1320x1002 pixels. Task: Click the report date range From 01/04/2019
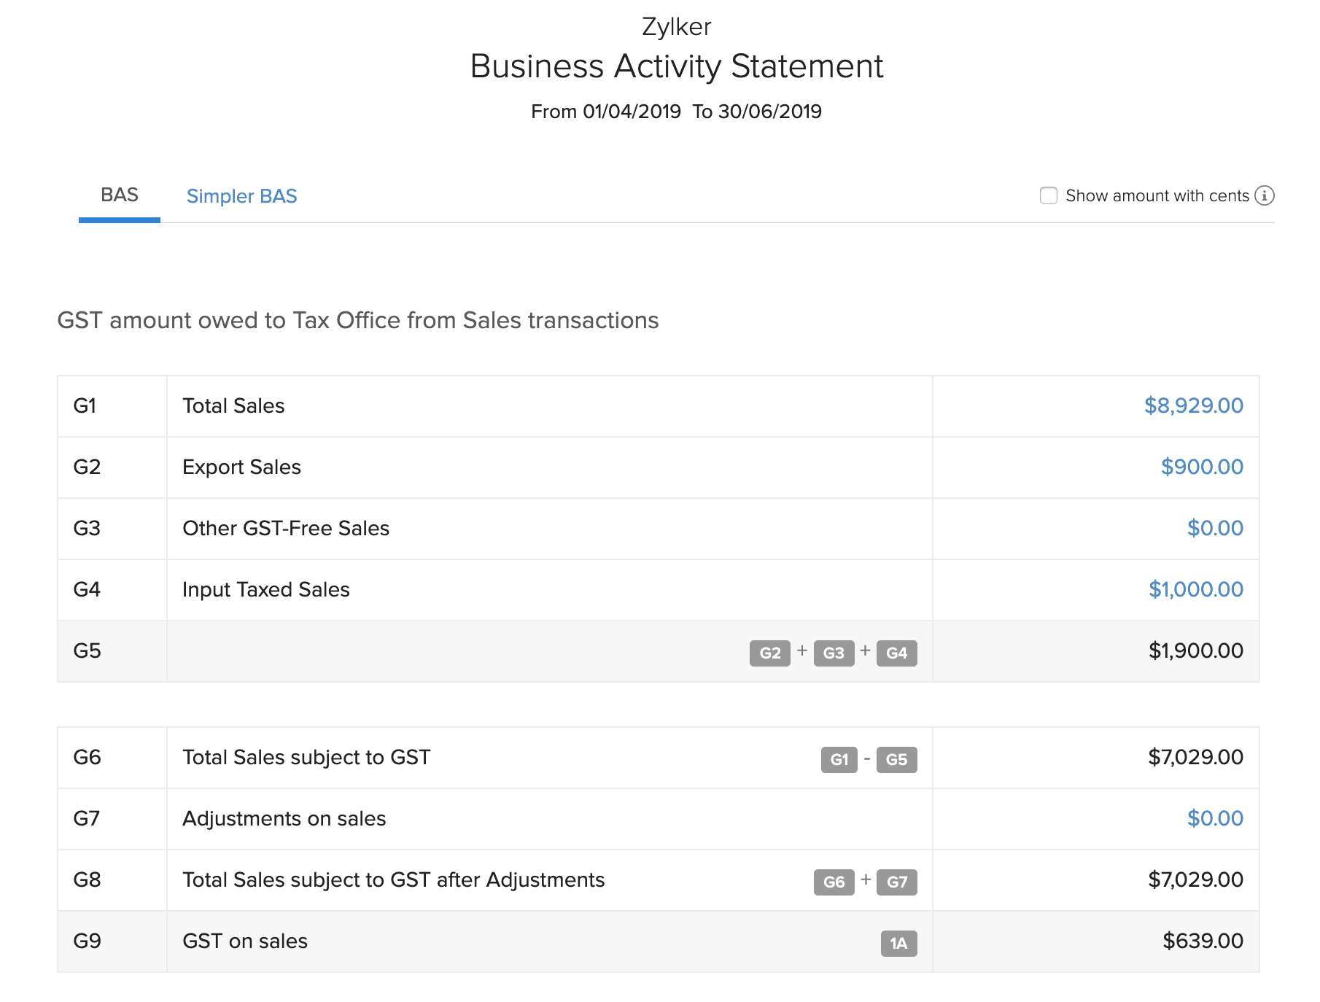(605, 112)
